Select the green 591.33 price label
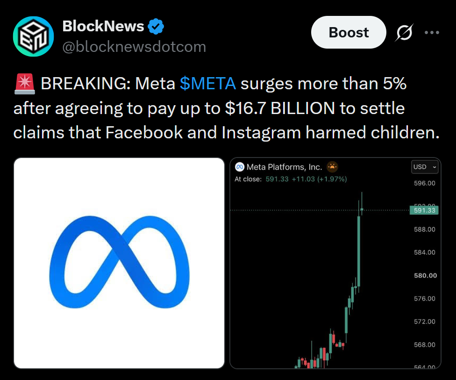 pos(424,210)
